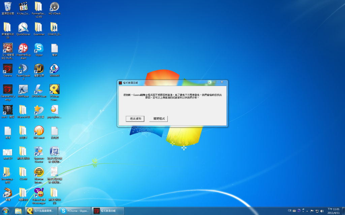
Task: Open the Garena desktop shortcut
Action: pos(7,69)
